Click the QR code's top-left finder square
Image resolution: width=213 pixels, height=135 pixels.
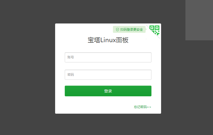[152, 28]
